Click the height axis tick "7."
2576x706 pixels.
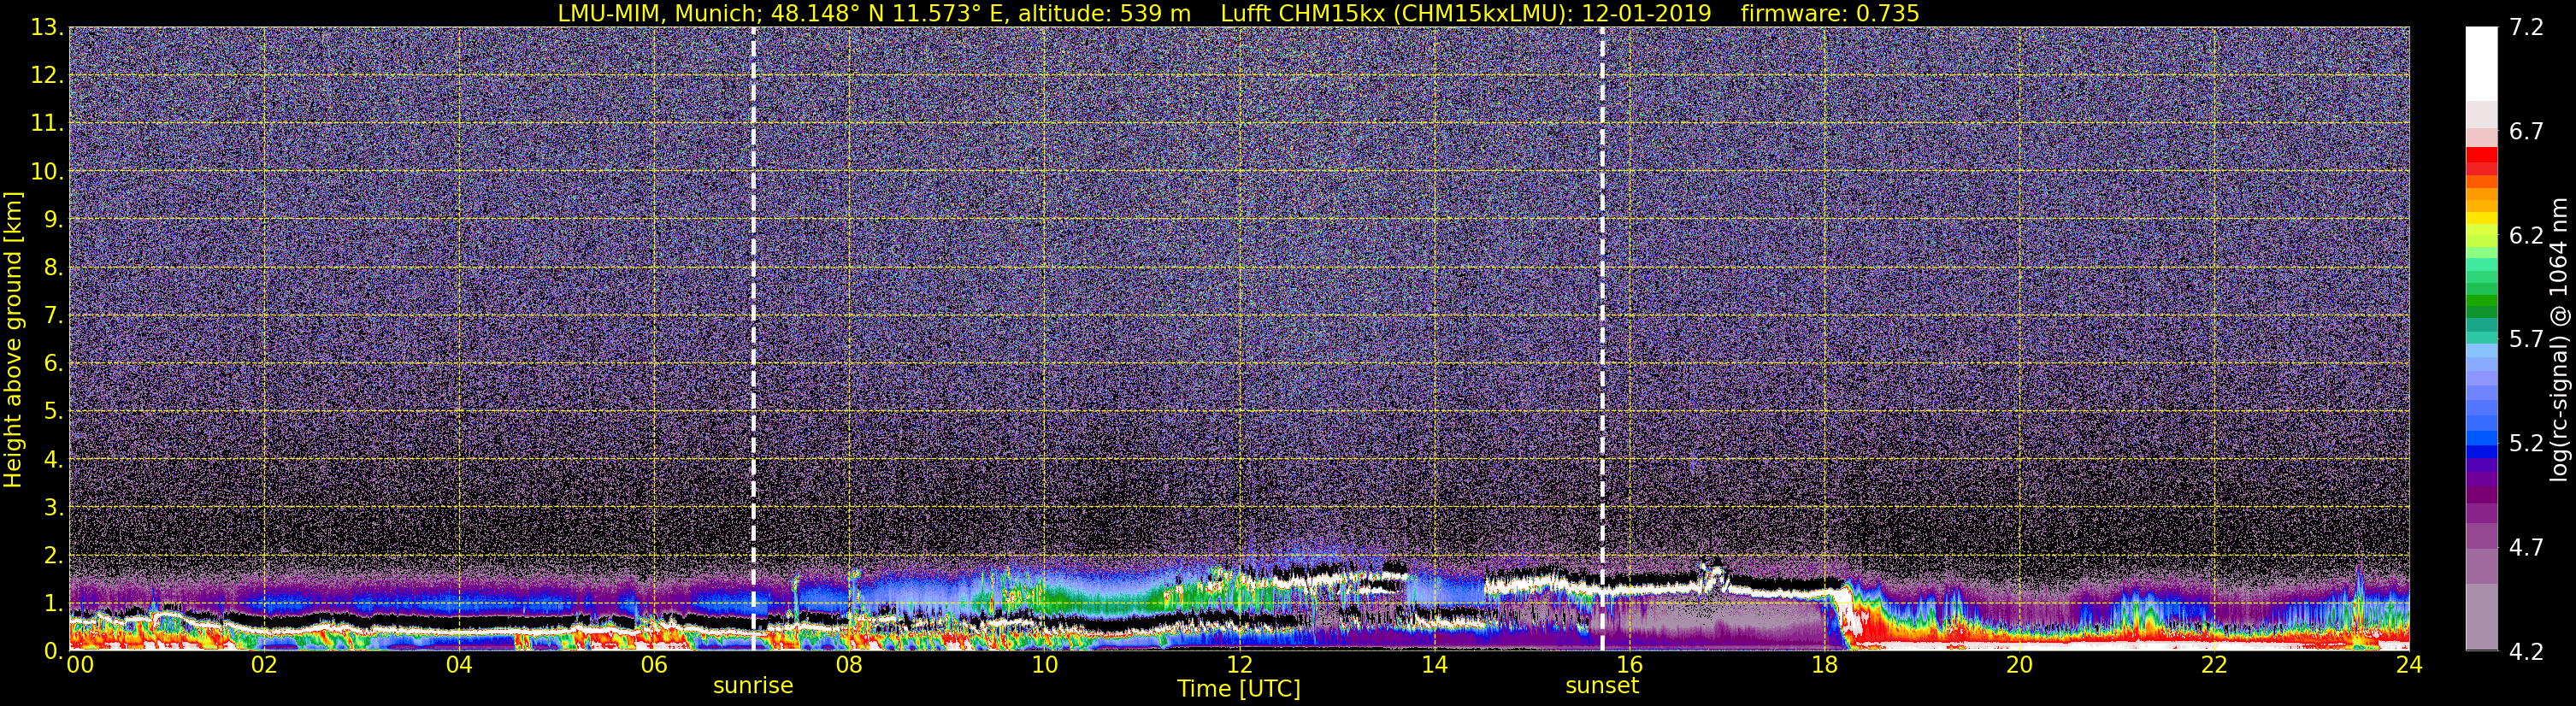tap(53, 315)
